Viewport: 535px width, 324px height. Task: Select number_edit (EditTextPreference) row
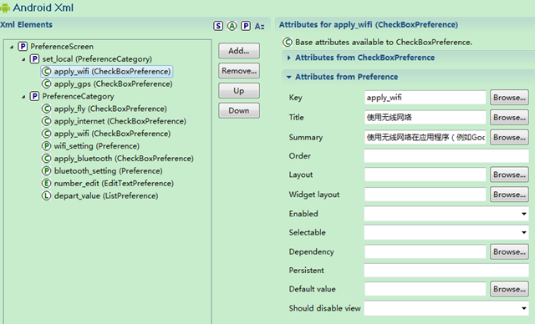coord(114,183)
